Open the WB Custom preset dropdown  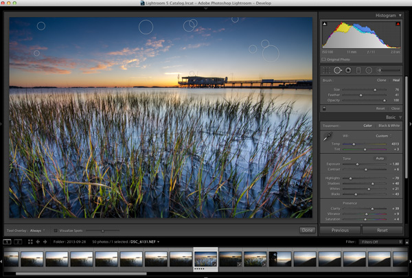click(384, 136)
